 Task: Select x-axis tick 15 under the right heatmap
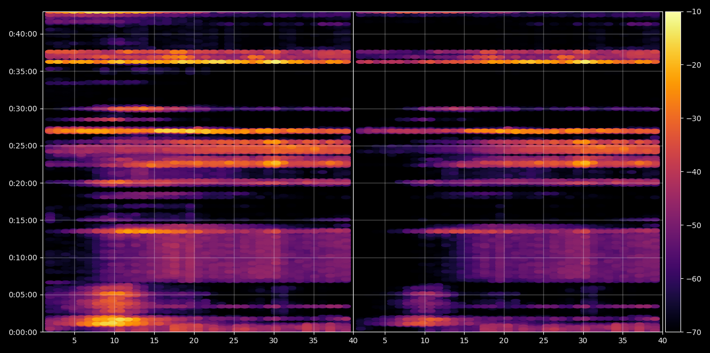coord(464,341)
